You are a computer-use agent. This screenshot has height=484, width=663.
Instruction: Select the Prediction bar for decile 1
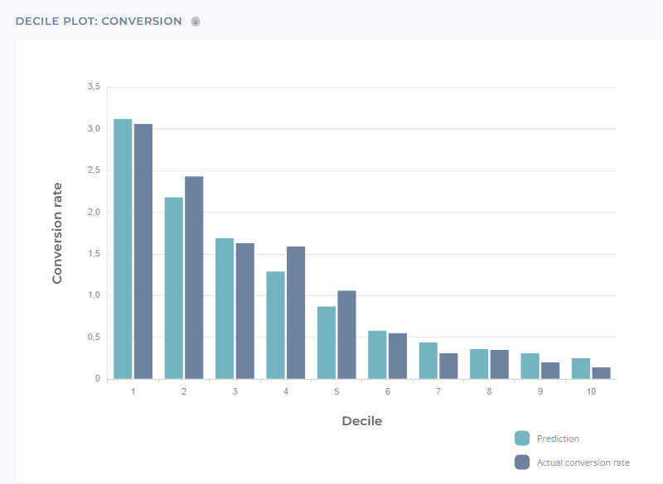[123, 249]
